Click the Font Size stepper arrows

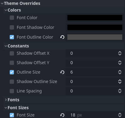pos(120,115)
